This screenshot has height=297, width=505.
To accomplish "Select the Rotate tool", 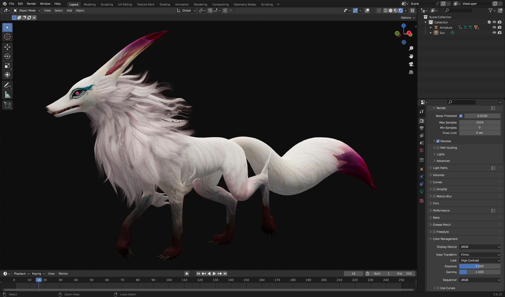I will pos(7,56).
